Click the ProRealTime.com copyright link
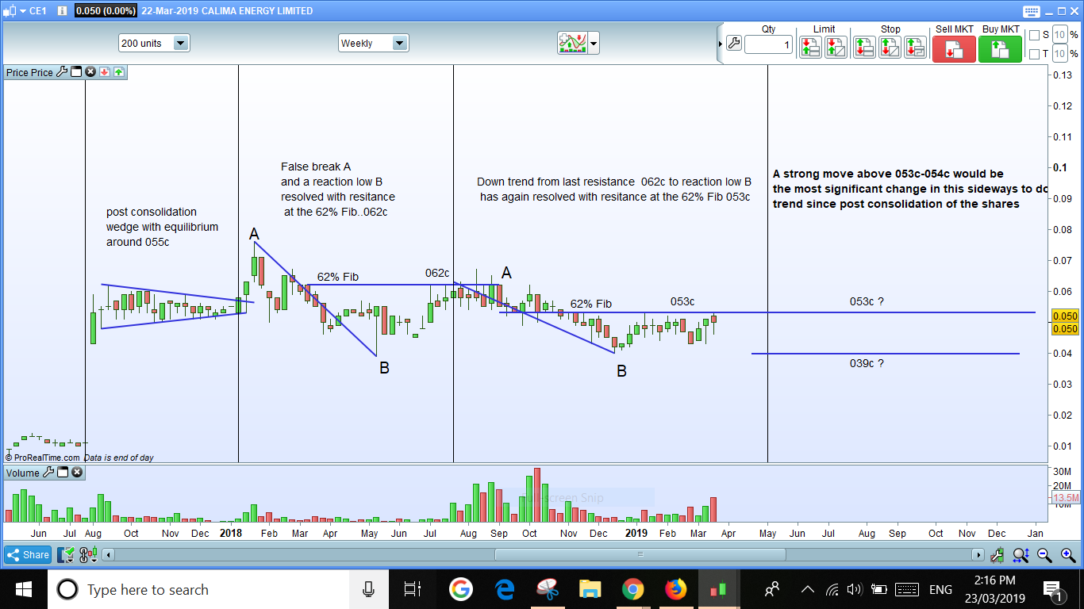 pos(43,458)
